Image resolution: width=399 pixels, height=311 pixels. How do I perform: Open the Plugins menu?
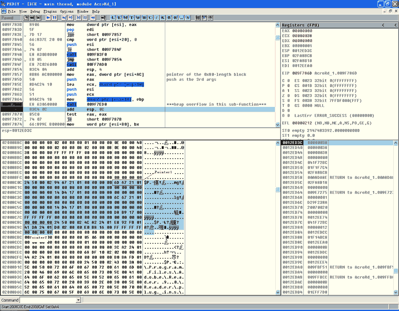click(x=50, y=11)
